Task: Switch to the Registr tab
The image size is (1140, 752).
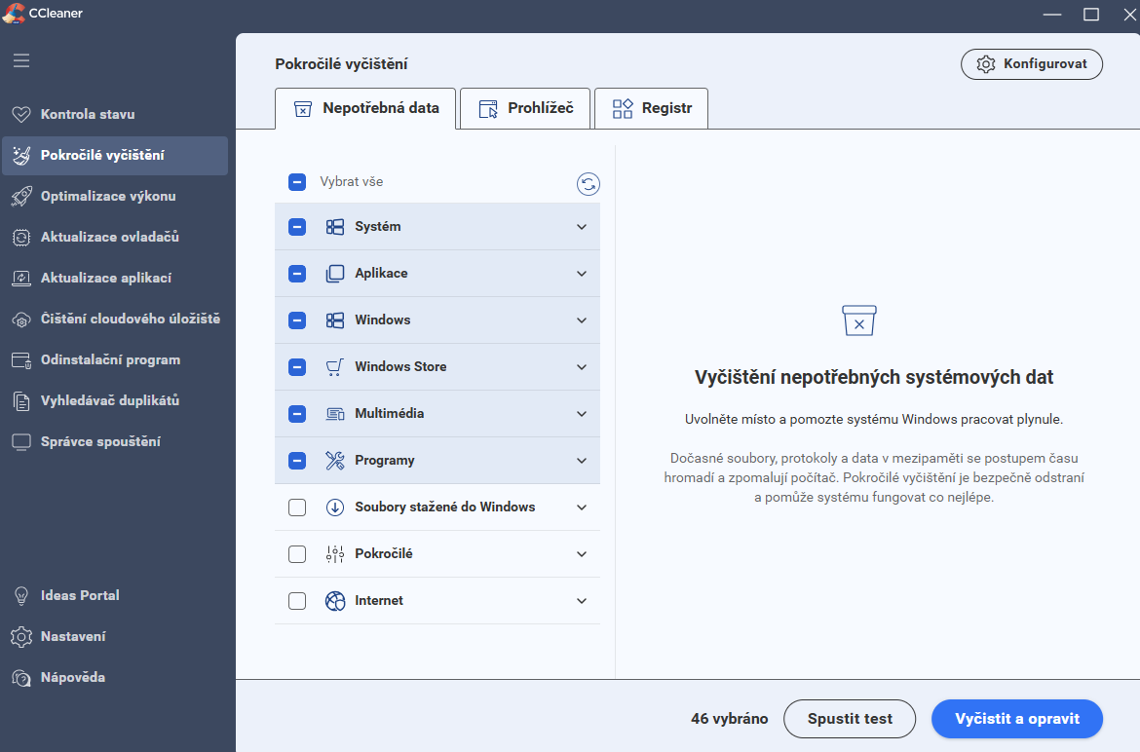Action: pyautogui.click(x=651, y=108)
